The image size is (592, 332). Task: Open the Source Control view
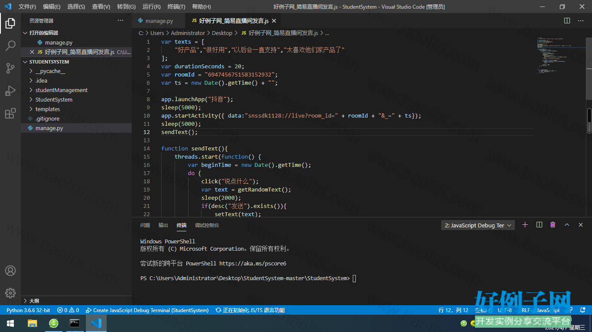(x=10, y=68)
